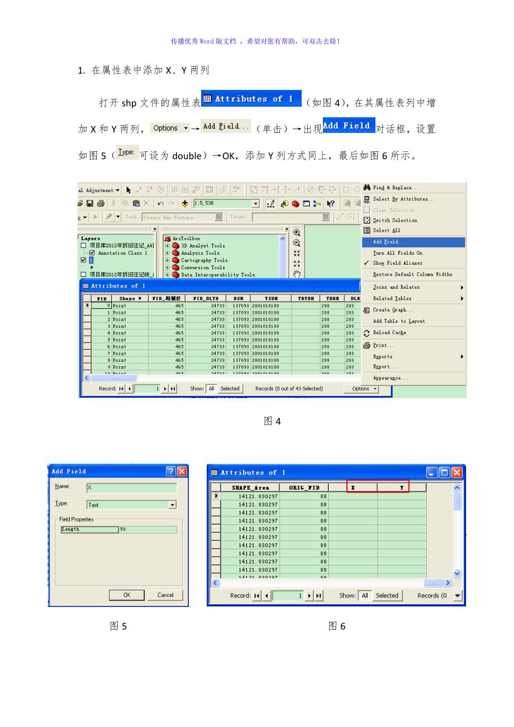Click Cancel in Add Field dialog
This screenshot has height=727, width=514.
(165, 595)
